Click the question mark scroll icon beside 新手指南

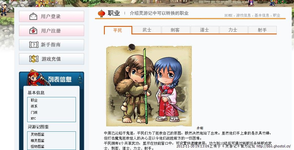pos(34,45)
